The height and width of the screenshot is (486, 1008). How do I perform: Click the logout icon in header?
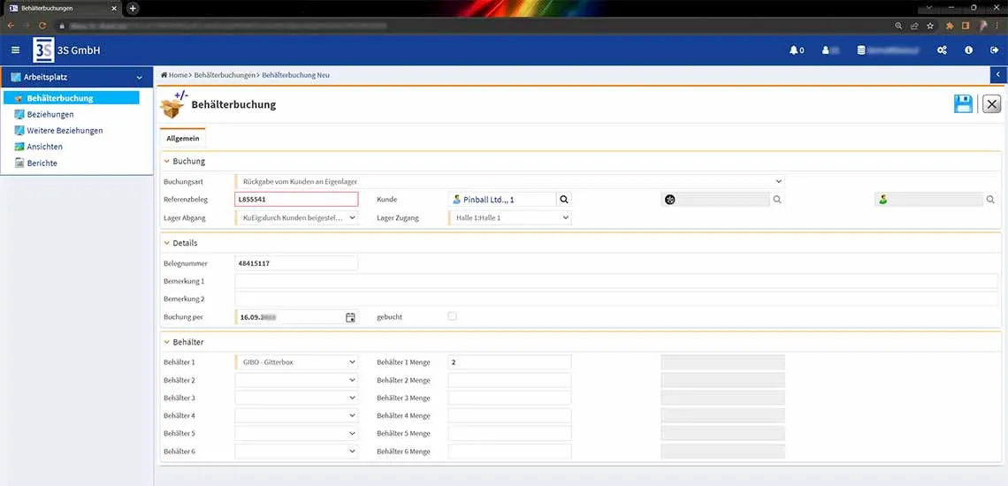994,50
